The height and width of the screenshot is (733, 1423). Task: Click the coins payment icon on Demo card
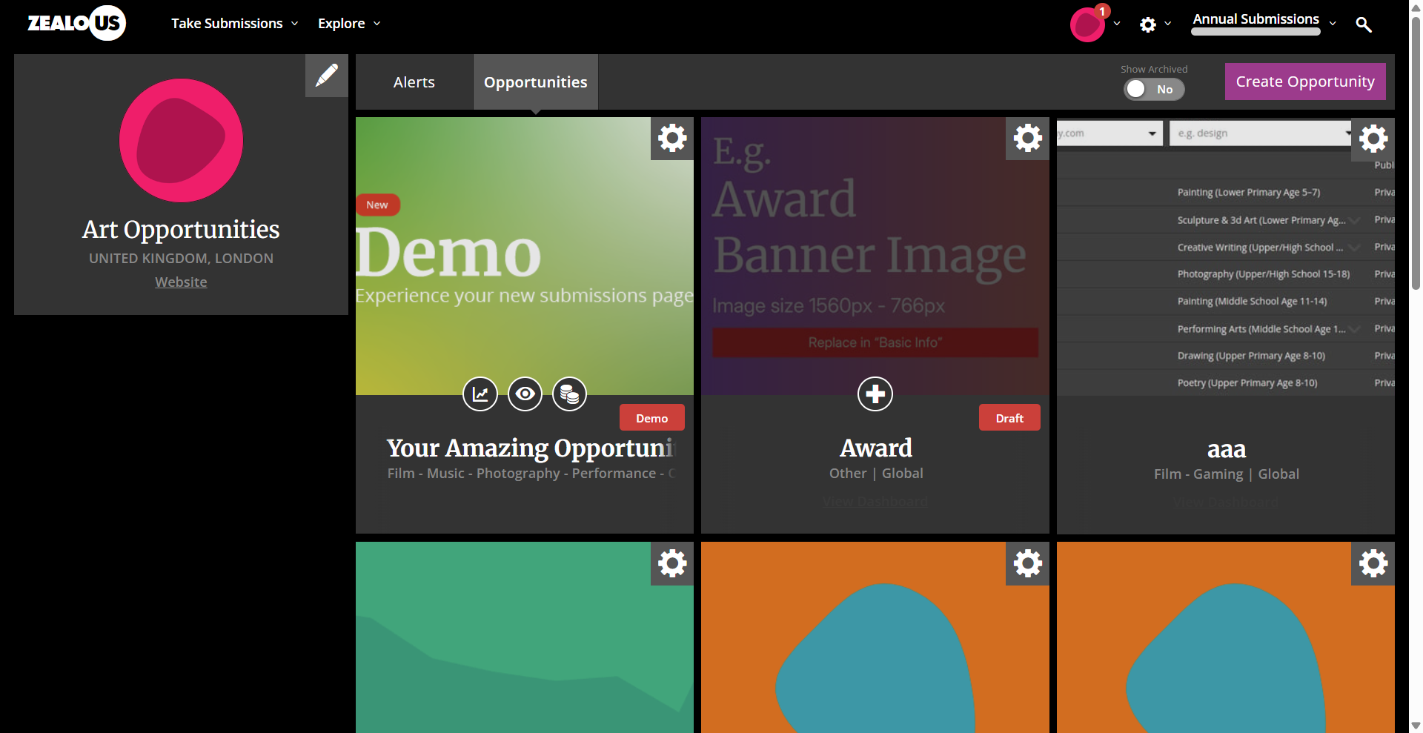569,394
